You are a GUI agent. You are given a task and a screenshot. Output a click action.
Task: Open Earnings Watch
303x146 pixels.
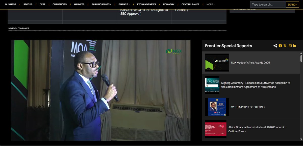(102, 4)
